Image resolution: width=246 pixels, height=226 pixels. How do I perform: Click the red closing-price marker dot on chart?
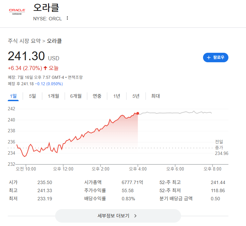click(138, 113)
